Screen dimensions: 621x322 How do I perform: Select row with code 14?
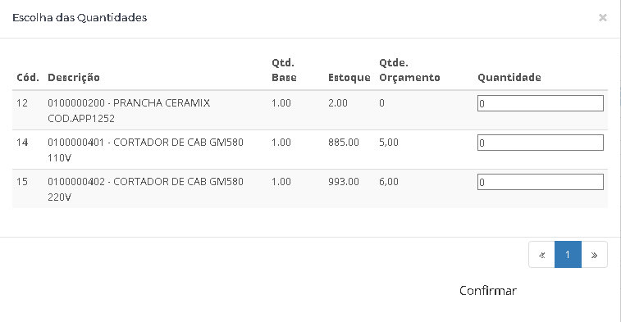click(x=310, y=149)
